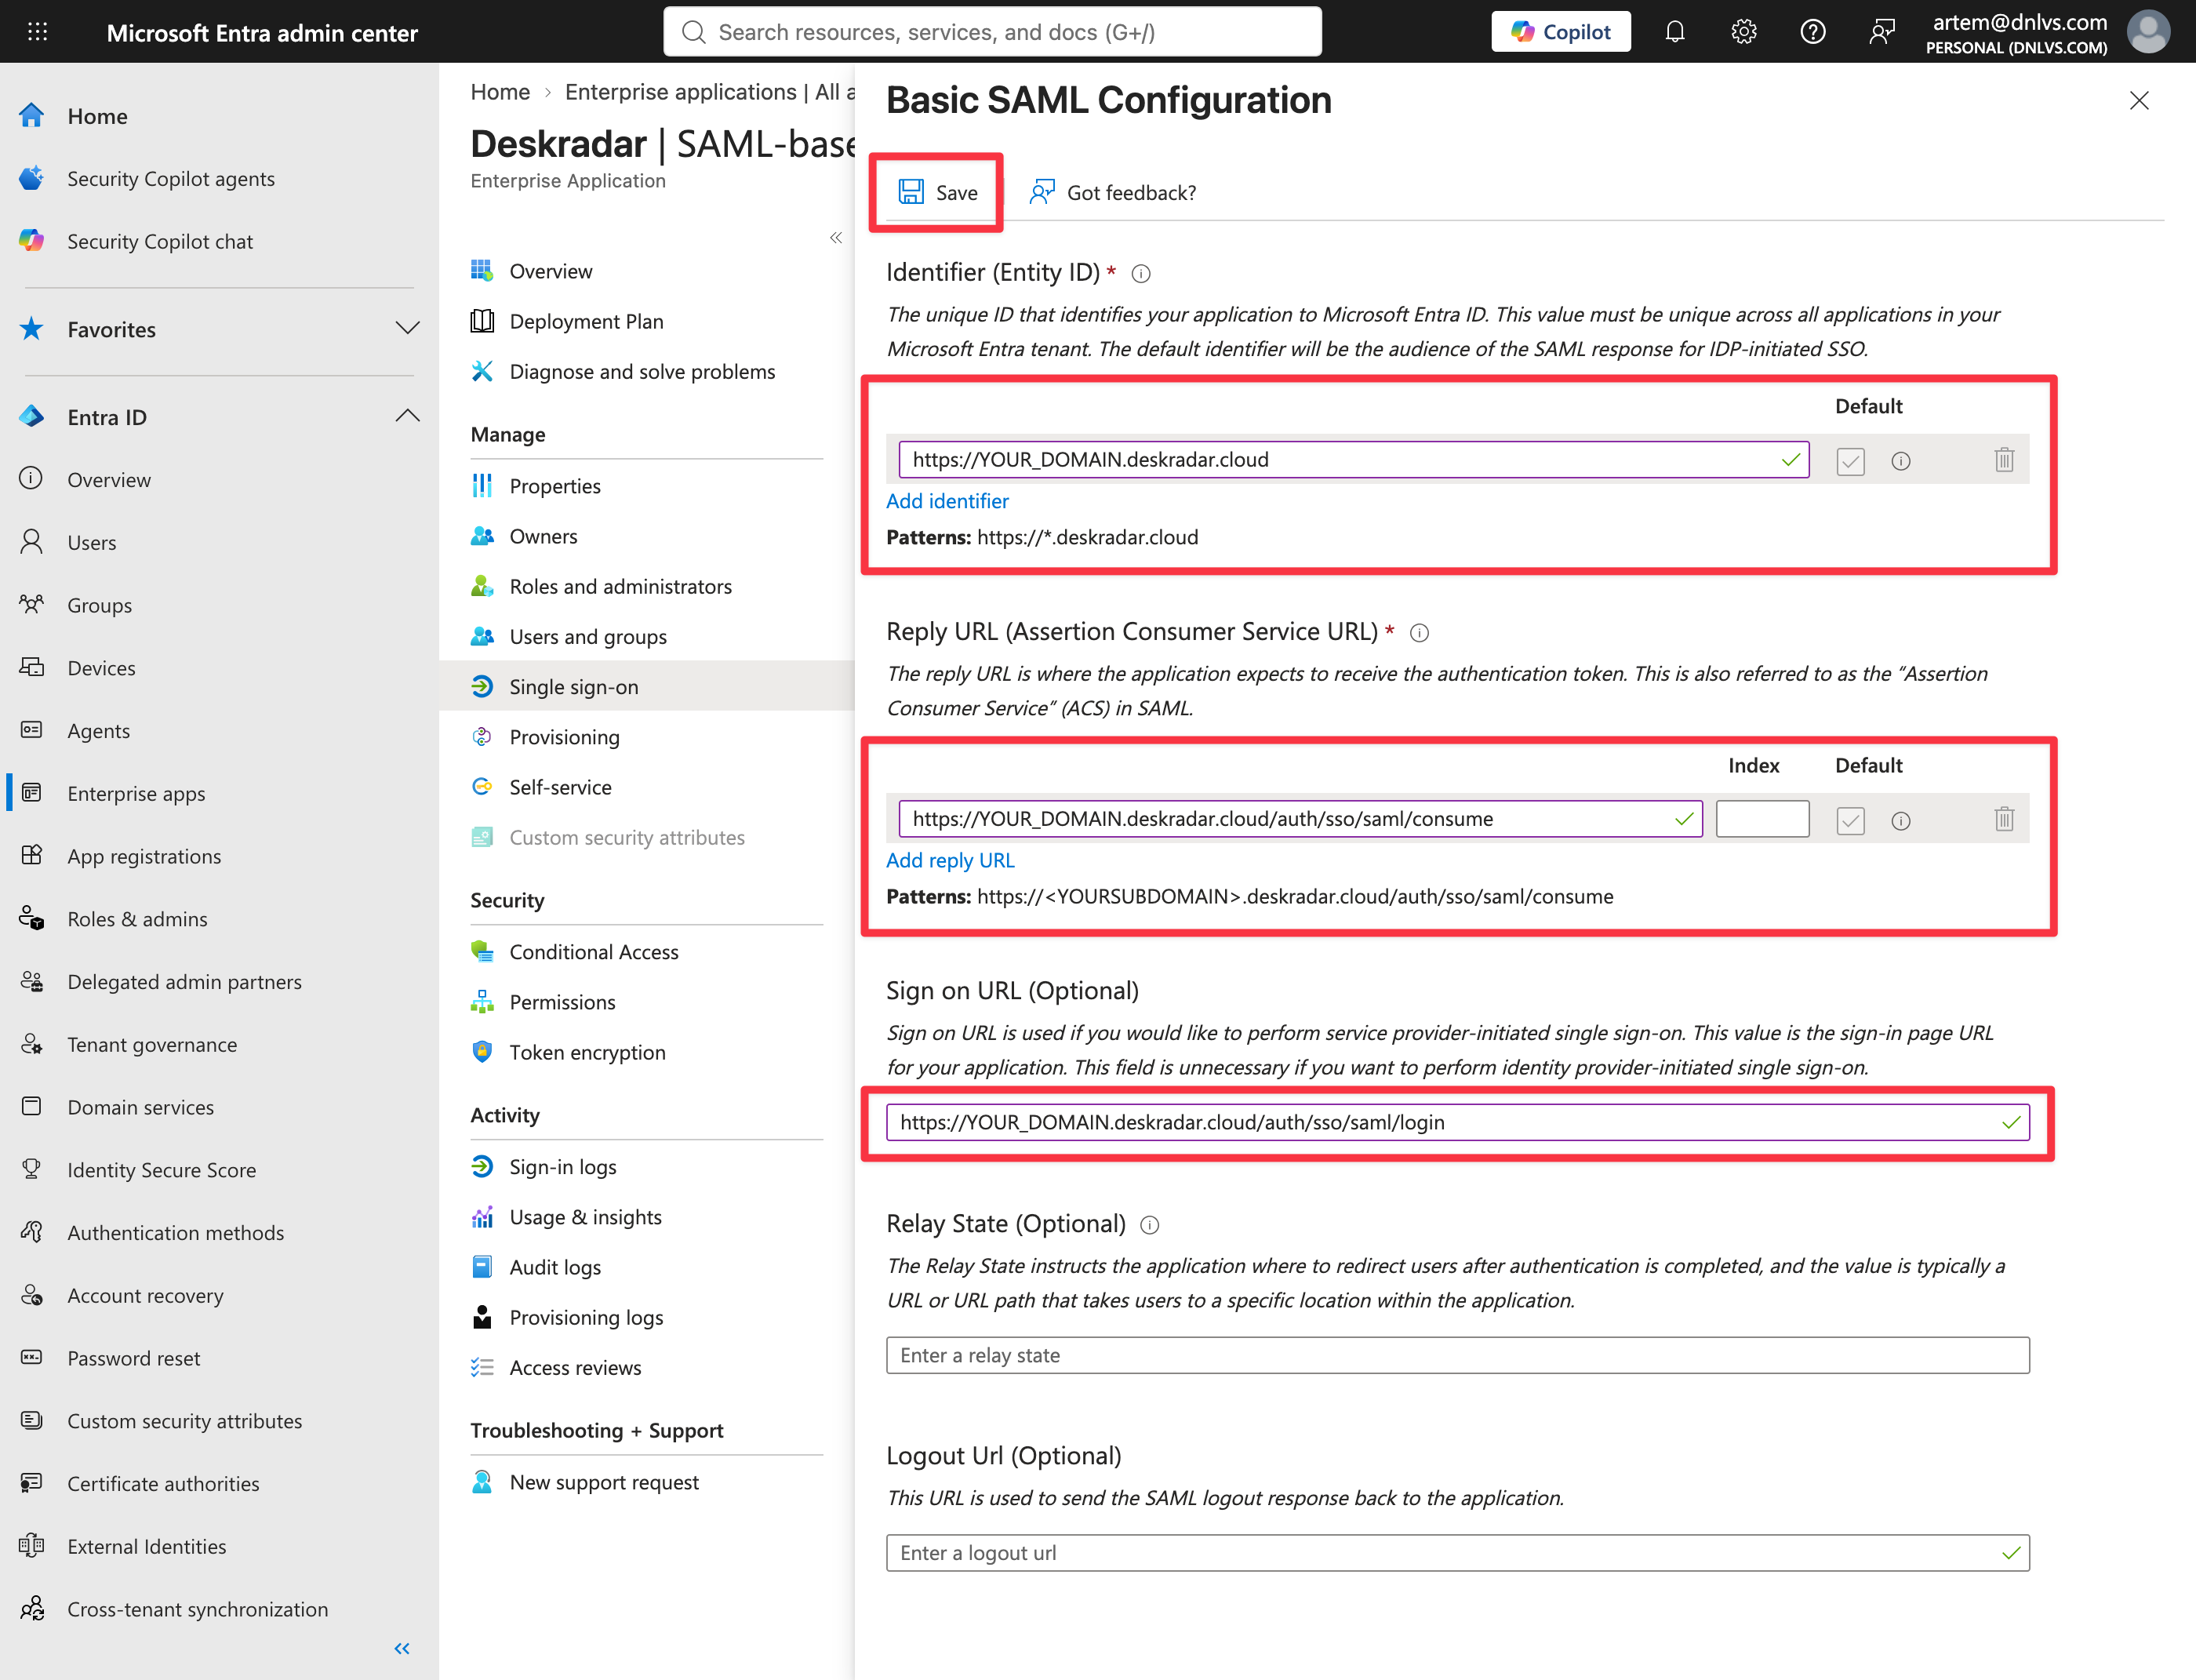Open Security Copilot agents
The height and width of the screenshot is (1680, 2196).
pos(171,179)
